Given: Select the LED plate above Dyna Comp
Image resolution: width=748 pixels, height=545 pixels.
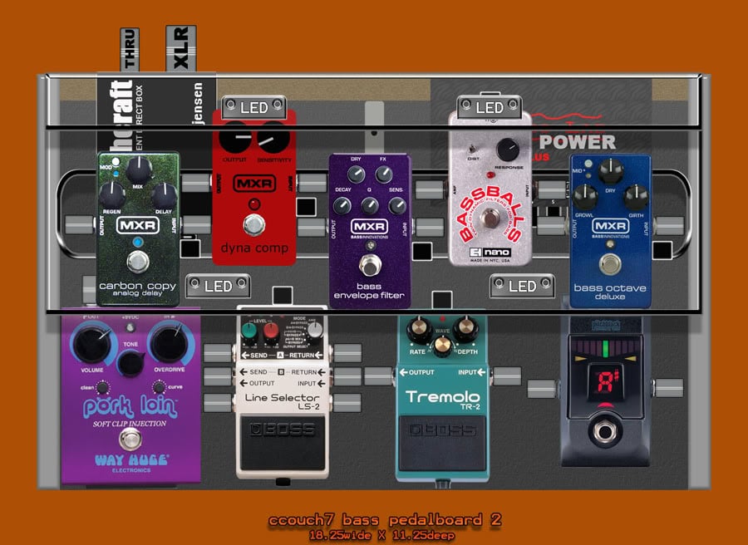Looking at the screenshot, I should (254, 107).
